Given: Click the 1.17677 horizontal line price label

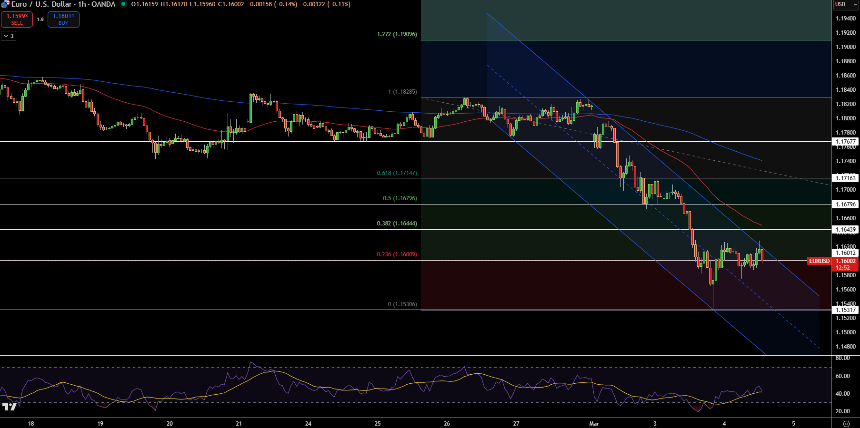Looking at the screenshot, I should coord(846,142).
